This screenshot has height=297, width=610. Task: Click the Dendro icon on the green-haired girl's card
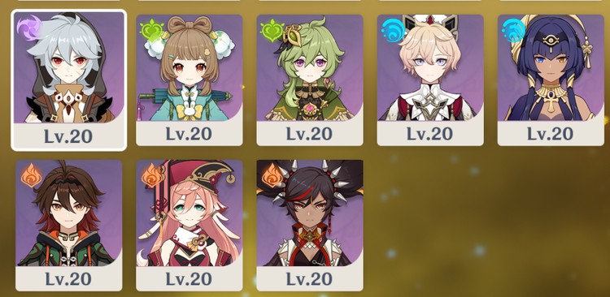(x=272, y=30)
